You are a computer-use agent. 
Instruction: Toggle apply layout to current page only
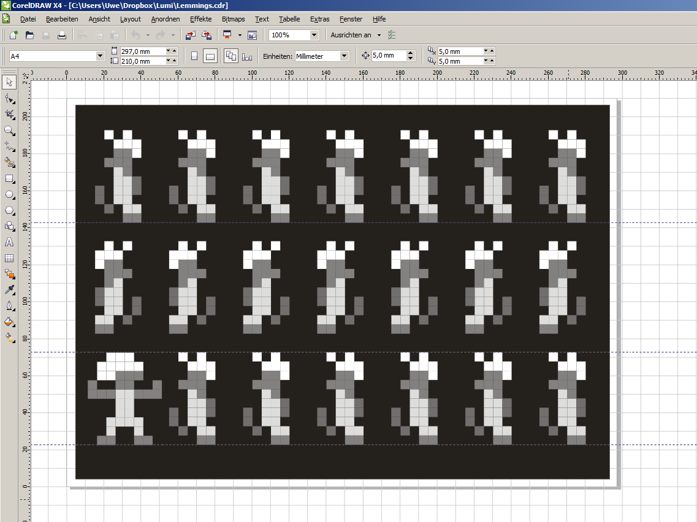[x=247, y=56]
